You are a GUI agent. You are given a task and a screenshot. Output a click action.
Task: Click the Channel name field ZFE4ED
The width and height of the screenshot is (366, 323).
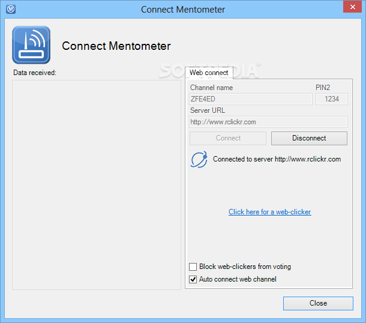point(251,99)
